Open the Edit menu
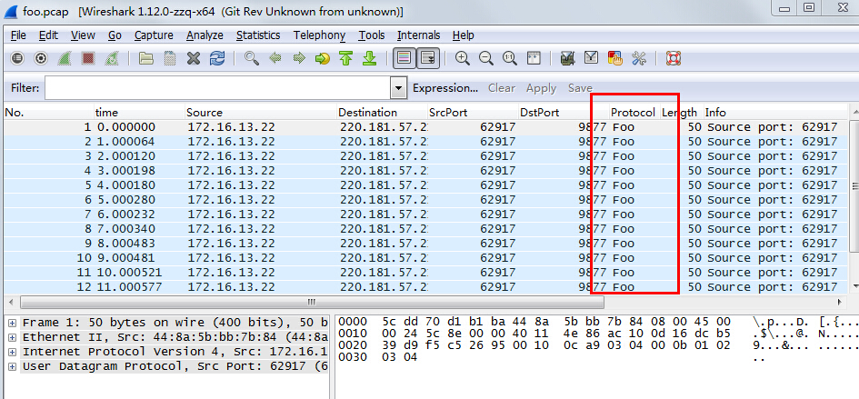The height and width of the screenshot is (399, 859). pos(48,35)
